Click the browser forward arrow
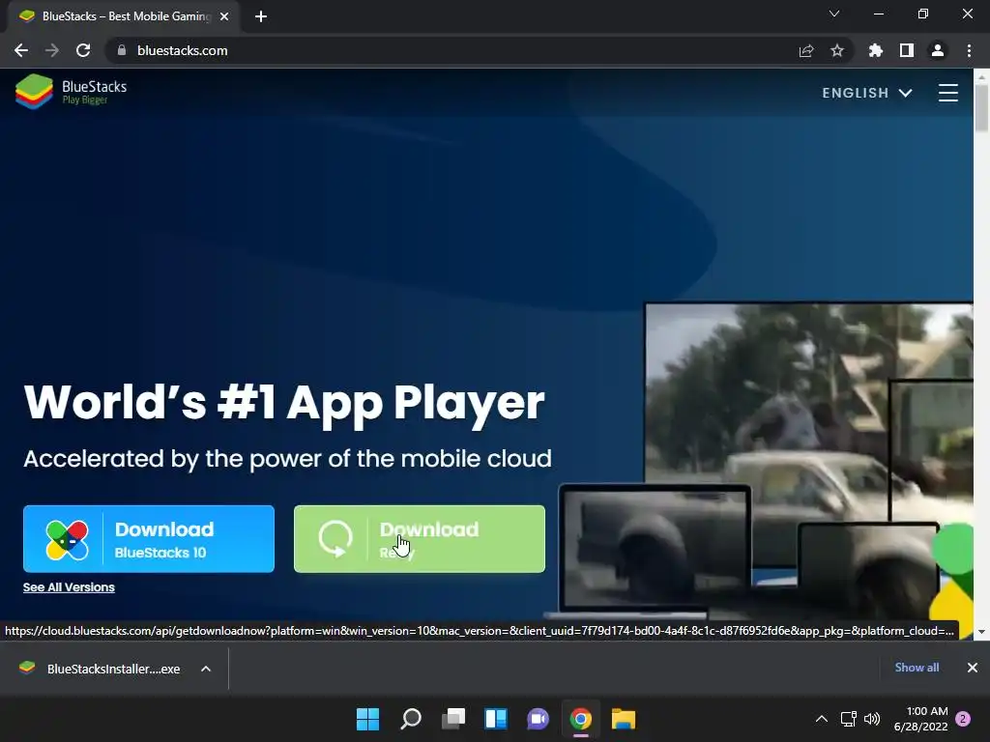 point(52,50)
